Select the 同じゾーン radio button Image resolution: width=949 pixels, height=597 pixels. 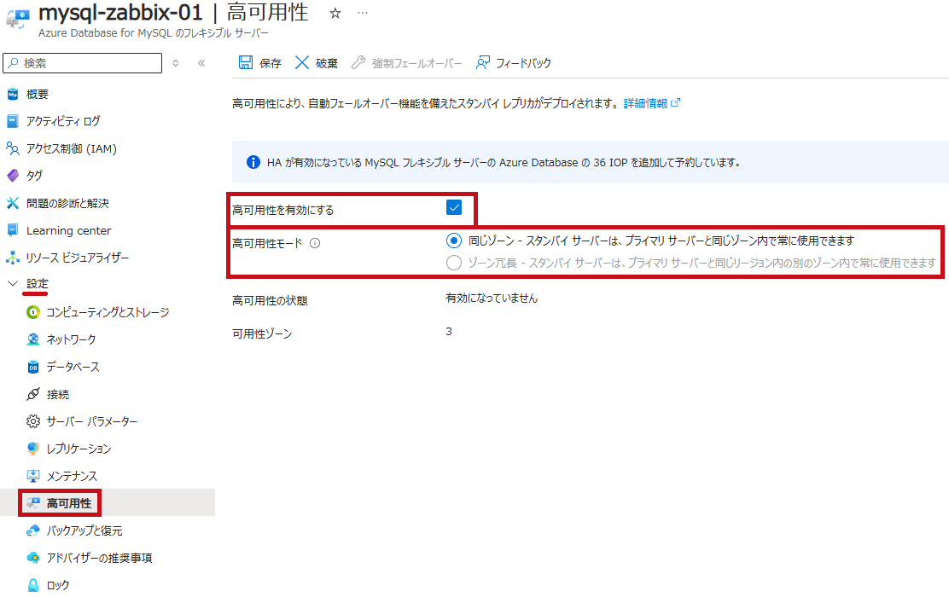pos(454,241)
